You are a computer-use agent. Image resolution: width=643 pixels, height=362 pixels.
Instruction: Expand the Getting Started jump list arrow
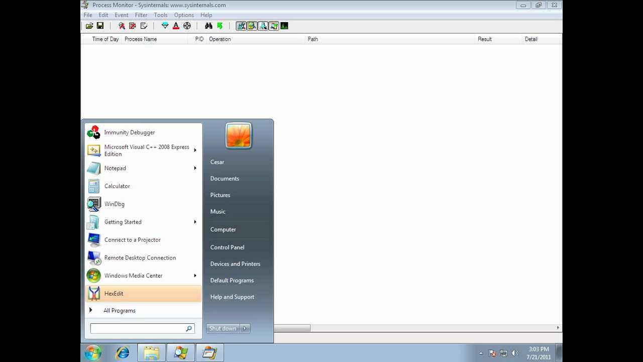195,222
